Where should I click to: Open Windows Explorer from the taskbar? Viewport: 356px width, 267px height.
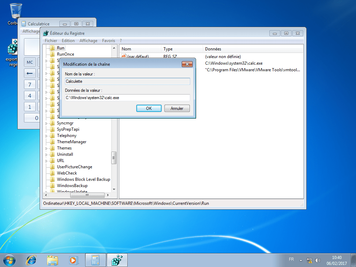point(52,260)
